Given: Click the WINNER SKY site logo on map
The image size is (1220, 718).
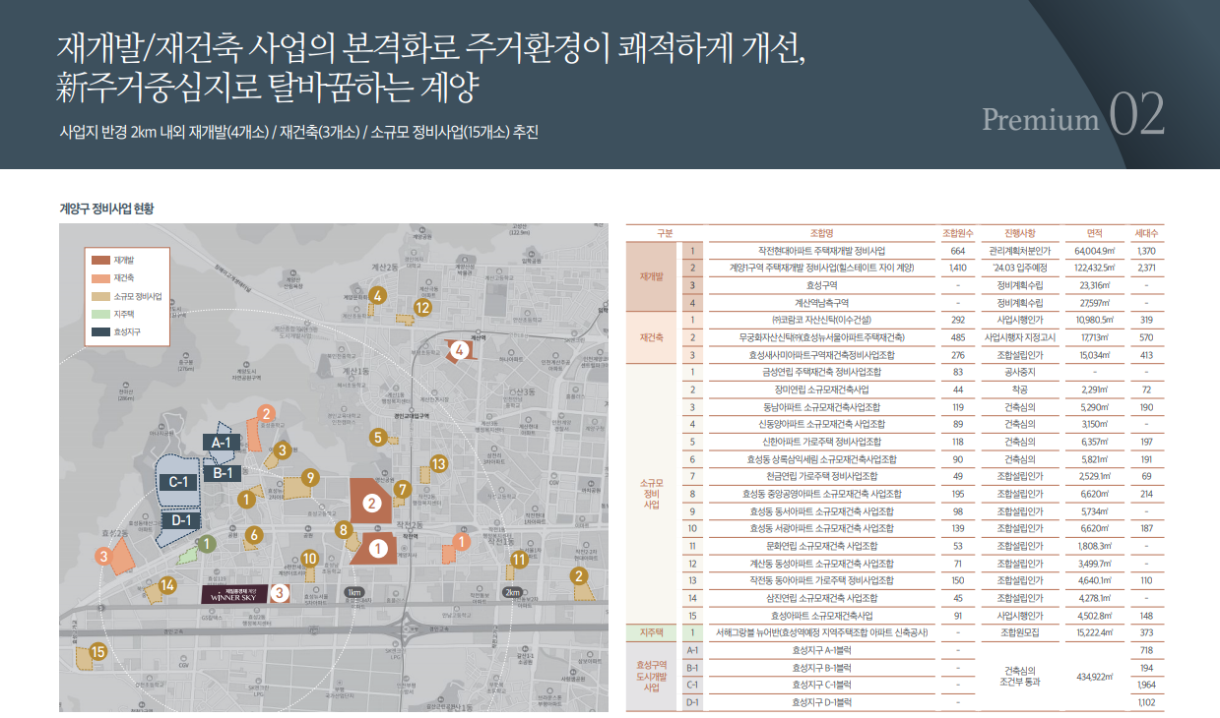Looking at the screenshot, I should coord(234,594).
